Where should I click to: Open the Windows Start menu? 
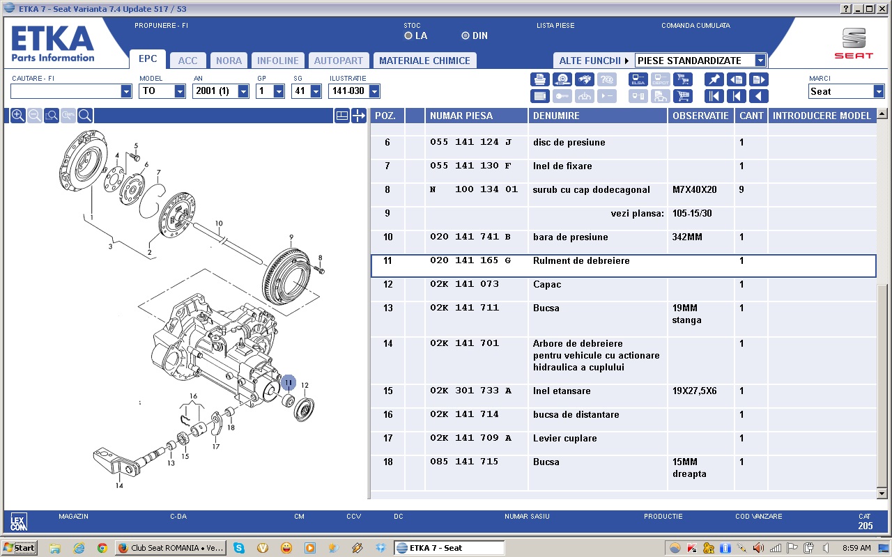click(x=20, y=548)
